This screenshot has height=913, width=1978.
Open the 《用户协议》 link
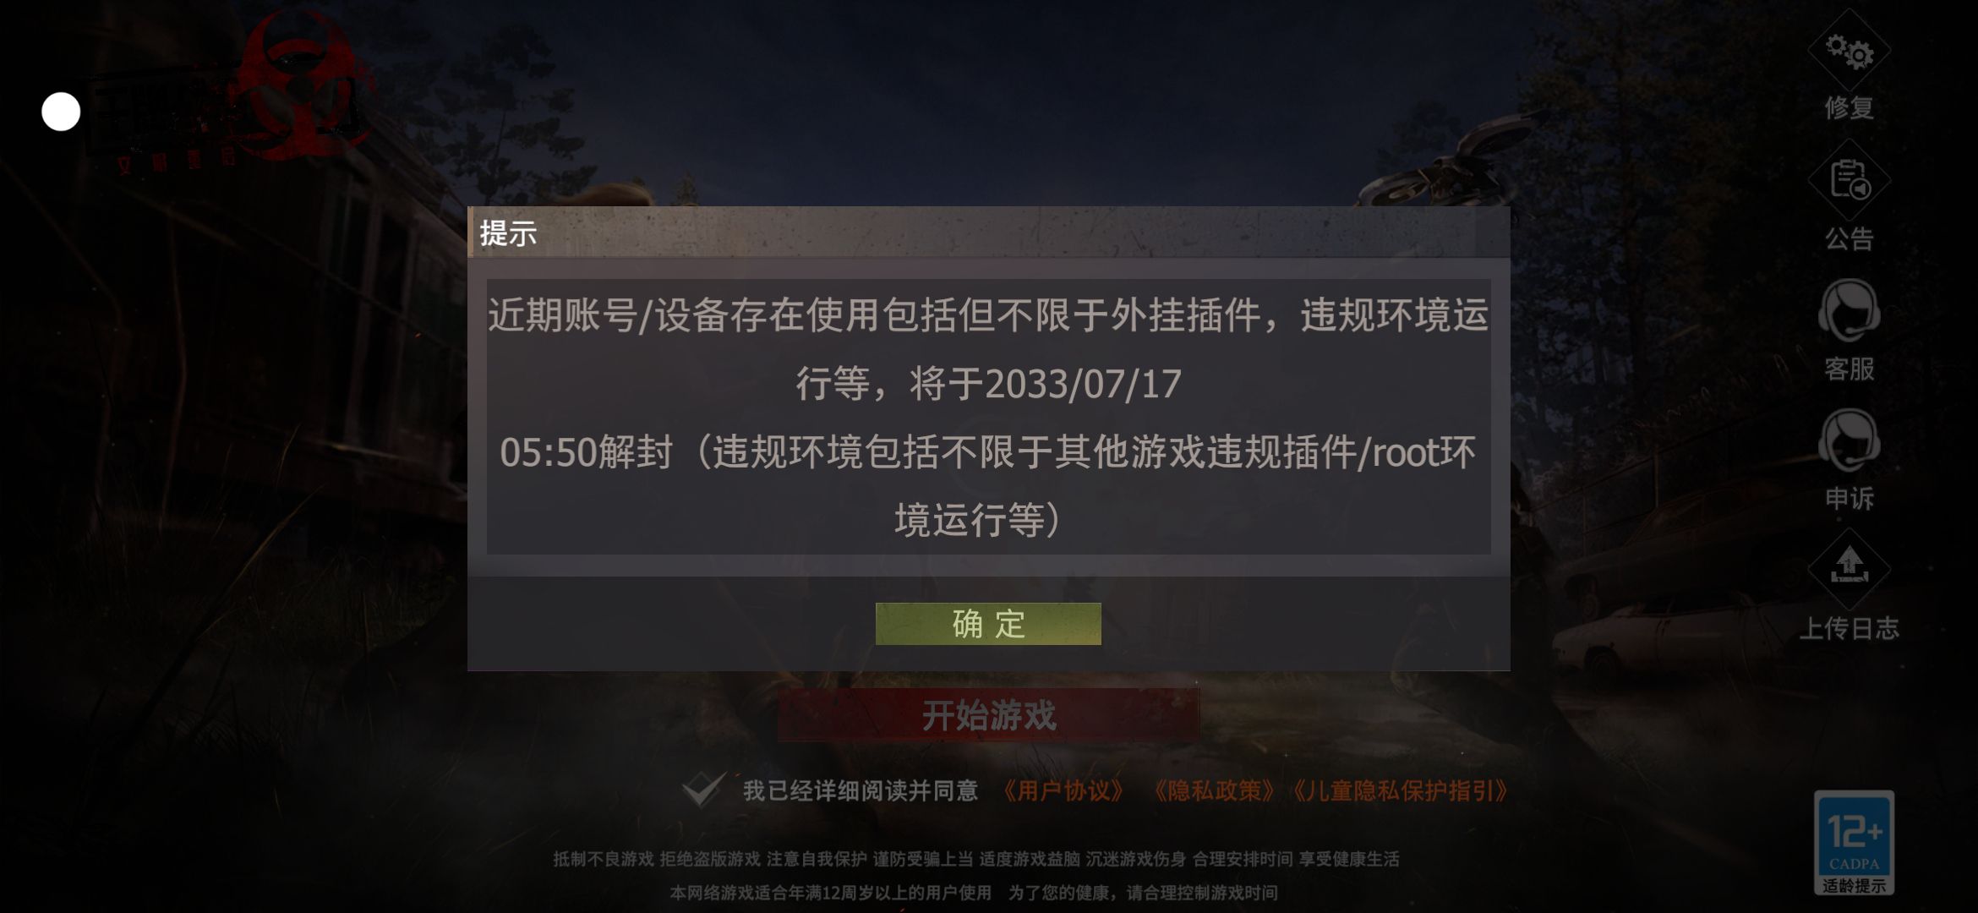(1063, 790)
